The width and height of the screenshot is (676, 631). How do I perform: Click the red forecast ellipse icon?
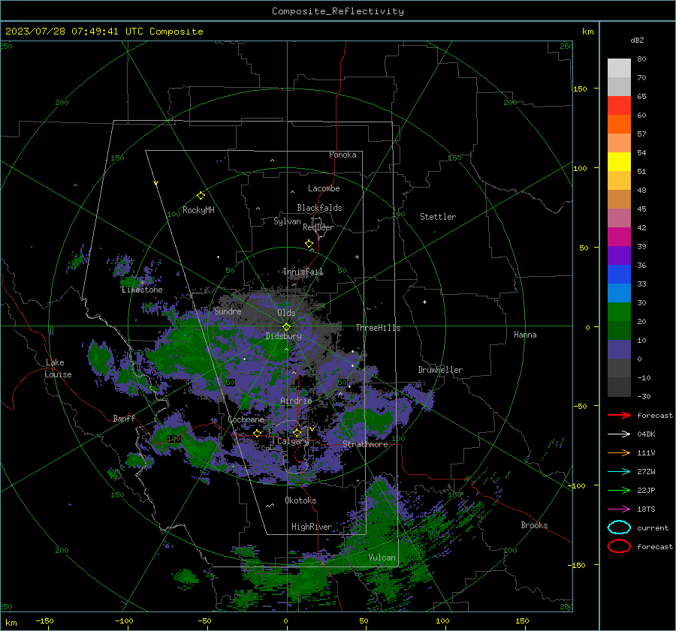click(x=619, y=546)
